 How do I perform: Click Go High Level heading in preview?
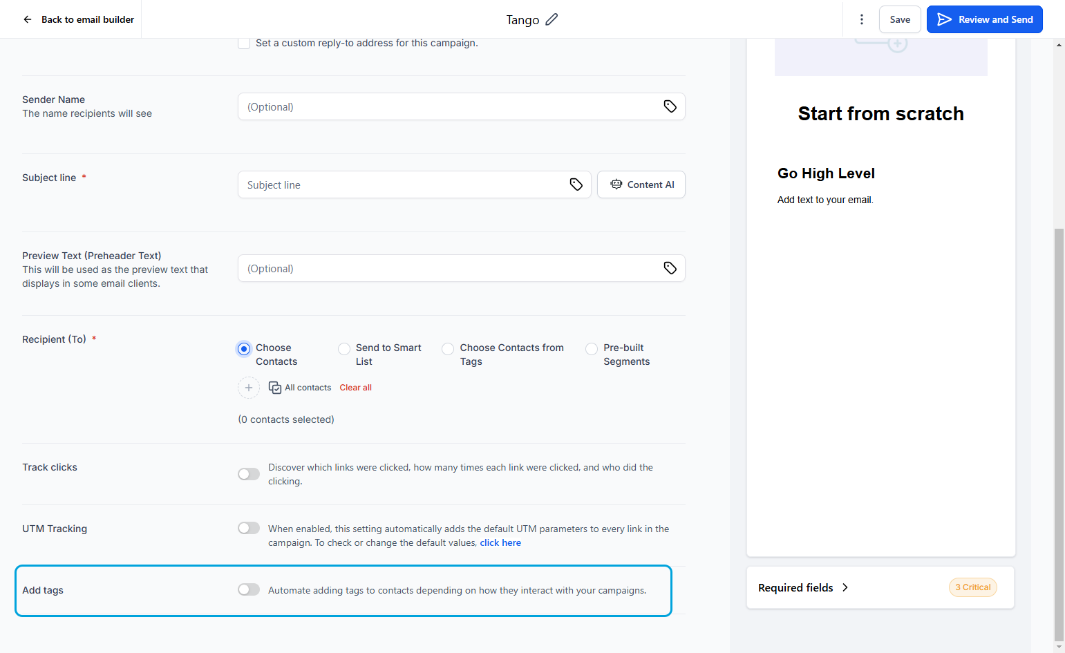point(826,173)
